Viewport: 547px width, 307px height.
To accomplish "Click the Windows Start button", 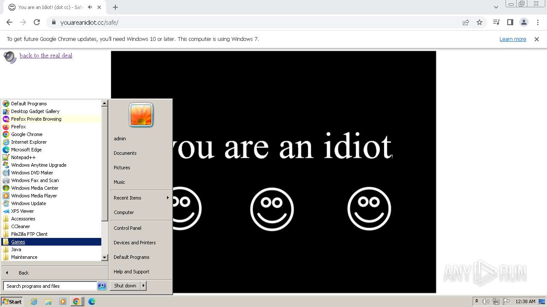I will point(12,301).
